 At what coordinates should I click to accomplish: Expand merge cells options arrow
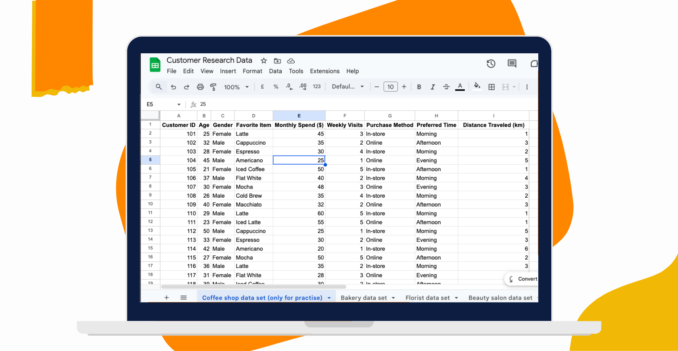coord(514,87)
